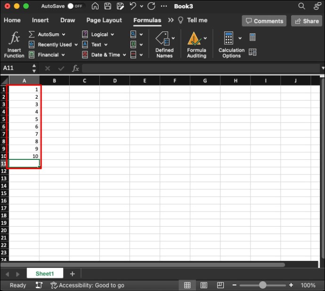Expand the AutoSum dropdown
325x291 pixels.
coord(64,34)
